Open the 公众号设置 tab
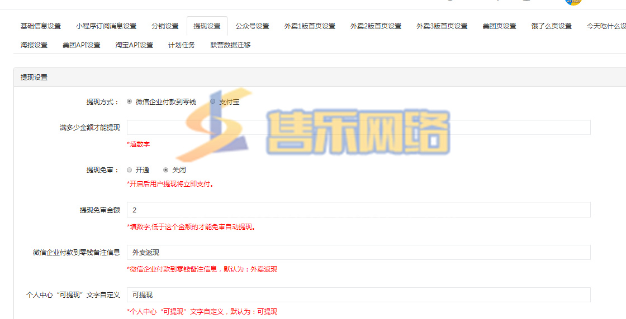The width and height of the screenshot is (626, 319). pyautogui.click(x=252, y=26)
